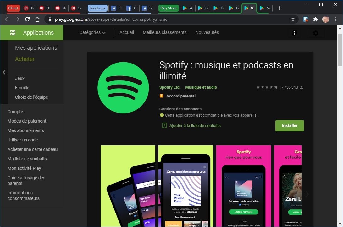Open the Musique et audio category
Screen dimensions: 343x227
pos(201,87)
